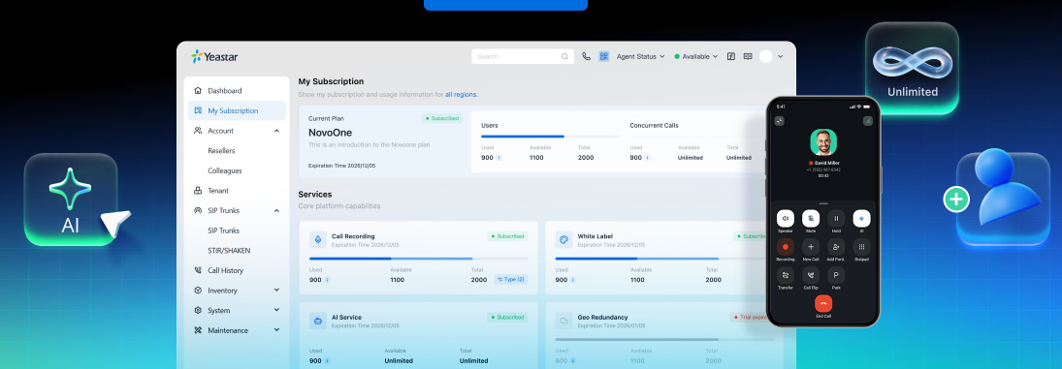Click the AI Service robot icon
Viewport: 1062px width, 369px height.
[x=318, y=321]
